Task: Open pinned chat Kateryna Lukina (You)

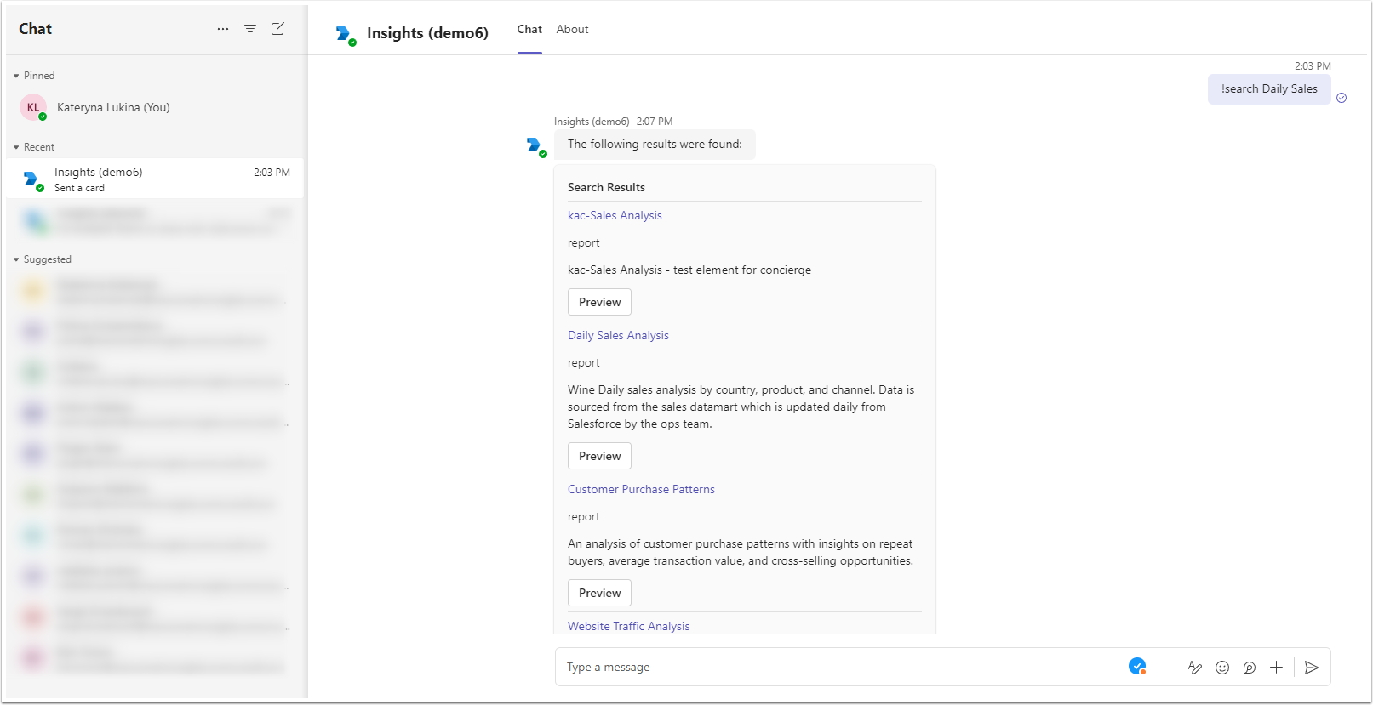Action: click(113, 107)
